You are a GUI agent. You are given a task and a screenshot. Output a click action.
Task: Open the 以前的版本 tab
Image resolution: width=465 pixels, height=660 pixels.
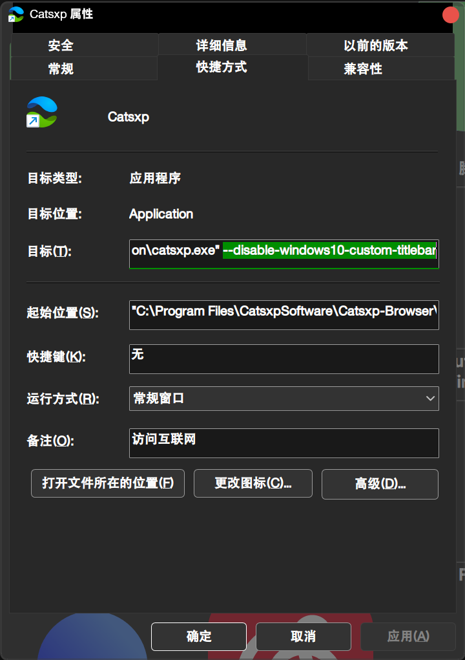380,45
